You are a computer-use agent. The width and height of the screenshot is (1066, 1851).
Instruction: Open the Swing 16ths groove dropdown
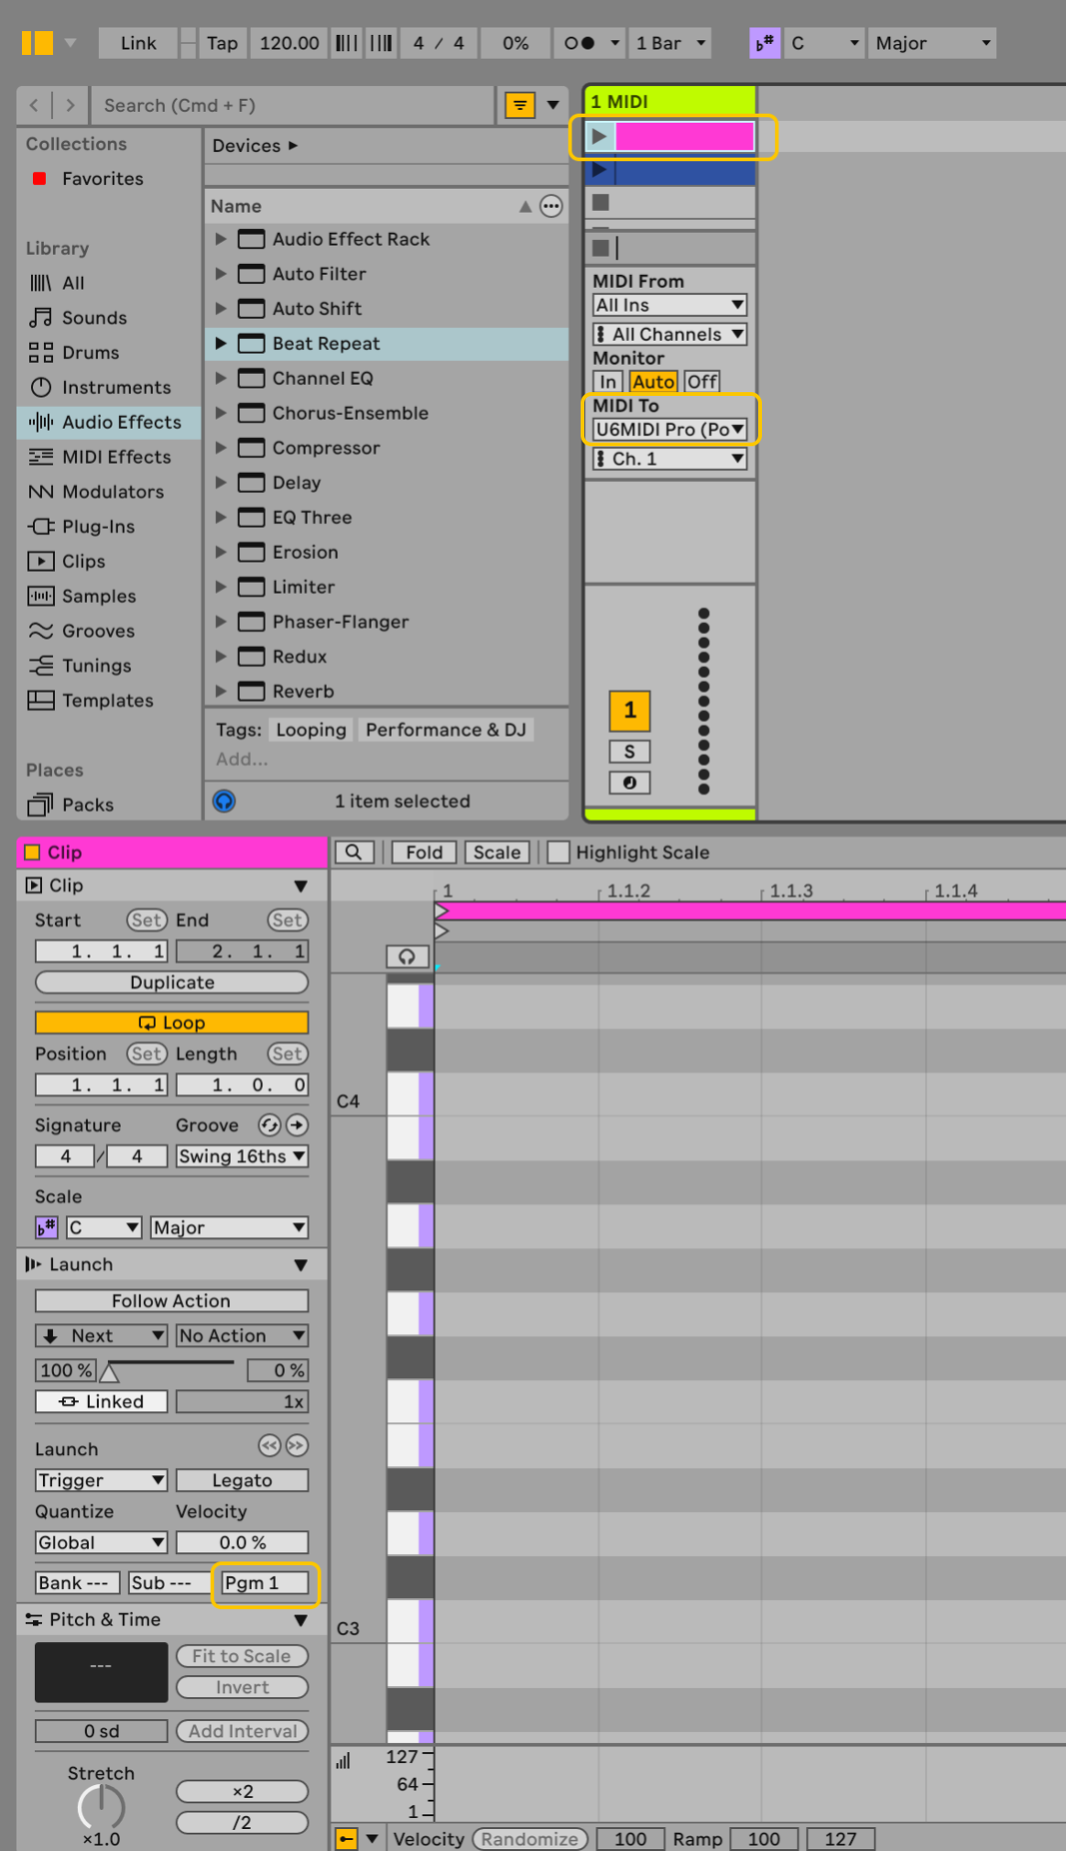pos(242,1156)
